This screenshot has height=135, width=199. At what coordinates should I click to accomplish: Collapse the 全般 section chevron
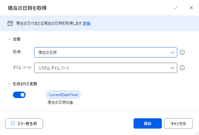(10, 39)
